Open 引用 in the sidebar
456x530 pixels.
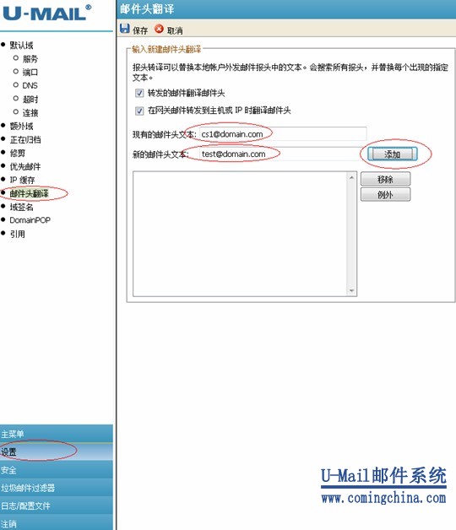click(17, 234)
